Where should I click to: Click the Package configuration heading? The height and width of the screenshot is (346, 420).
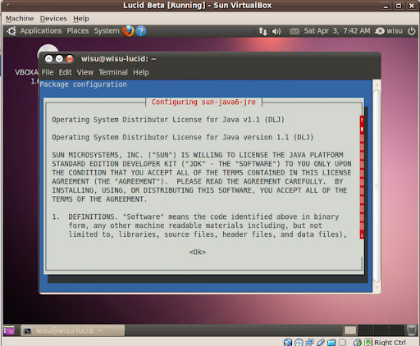[84, 84]
